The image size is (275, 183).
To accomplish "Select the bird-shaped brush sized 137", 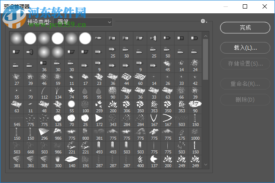I will point(154,160).
